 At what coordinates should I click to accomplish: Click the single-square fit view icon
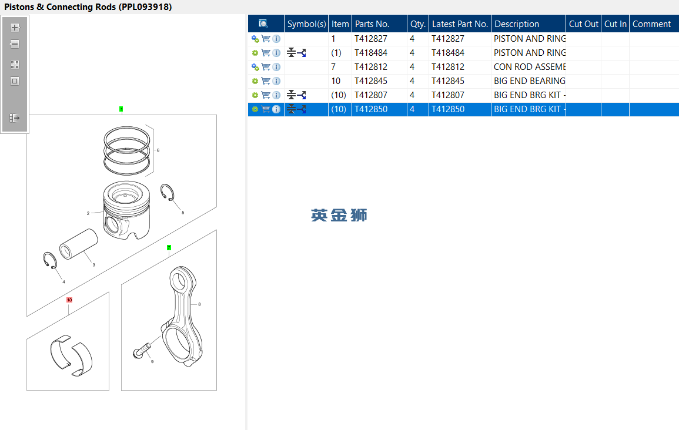tap(15, 81)
